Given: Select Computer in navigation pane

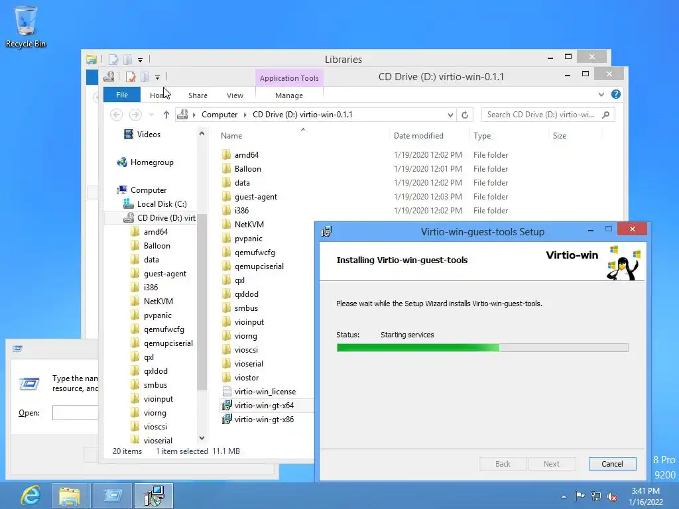Looking at the screenshot, I should click(142, 190).
